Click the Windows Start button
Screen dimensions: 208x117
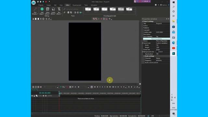pyautogui.click(x=174, y=2)
